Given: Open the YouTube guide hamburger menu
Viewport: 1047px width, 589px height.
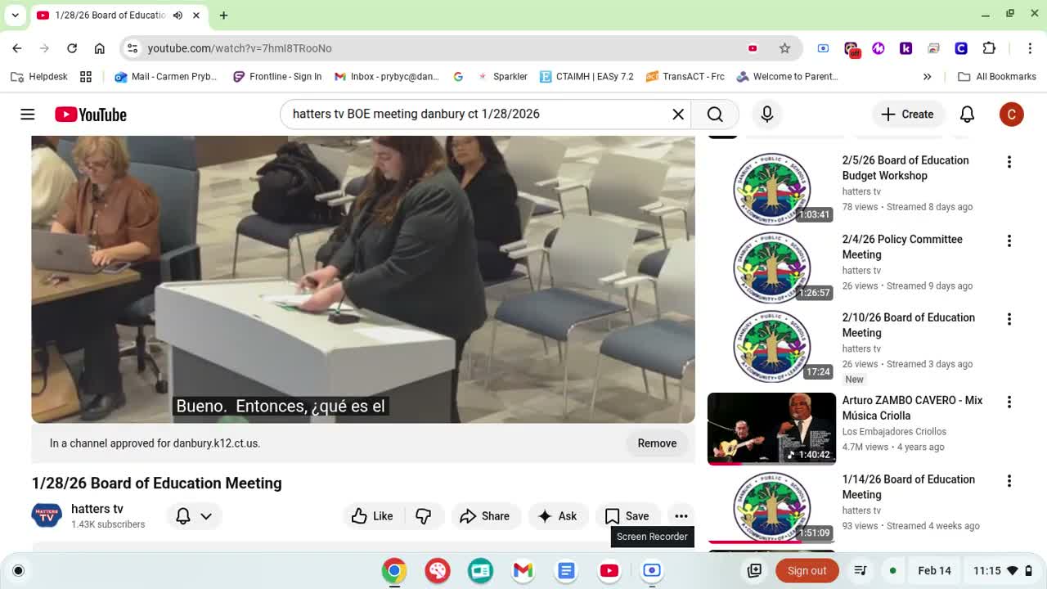Looking at the screenshot, I should 28,115.
